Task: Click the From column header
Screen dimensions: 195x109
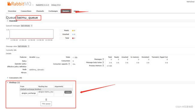Action: [22, 86]
